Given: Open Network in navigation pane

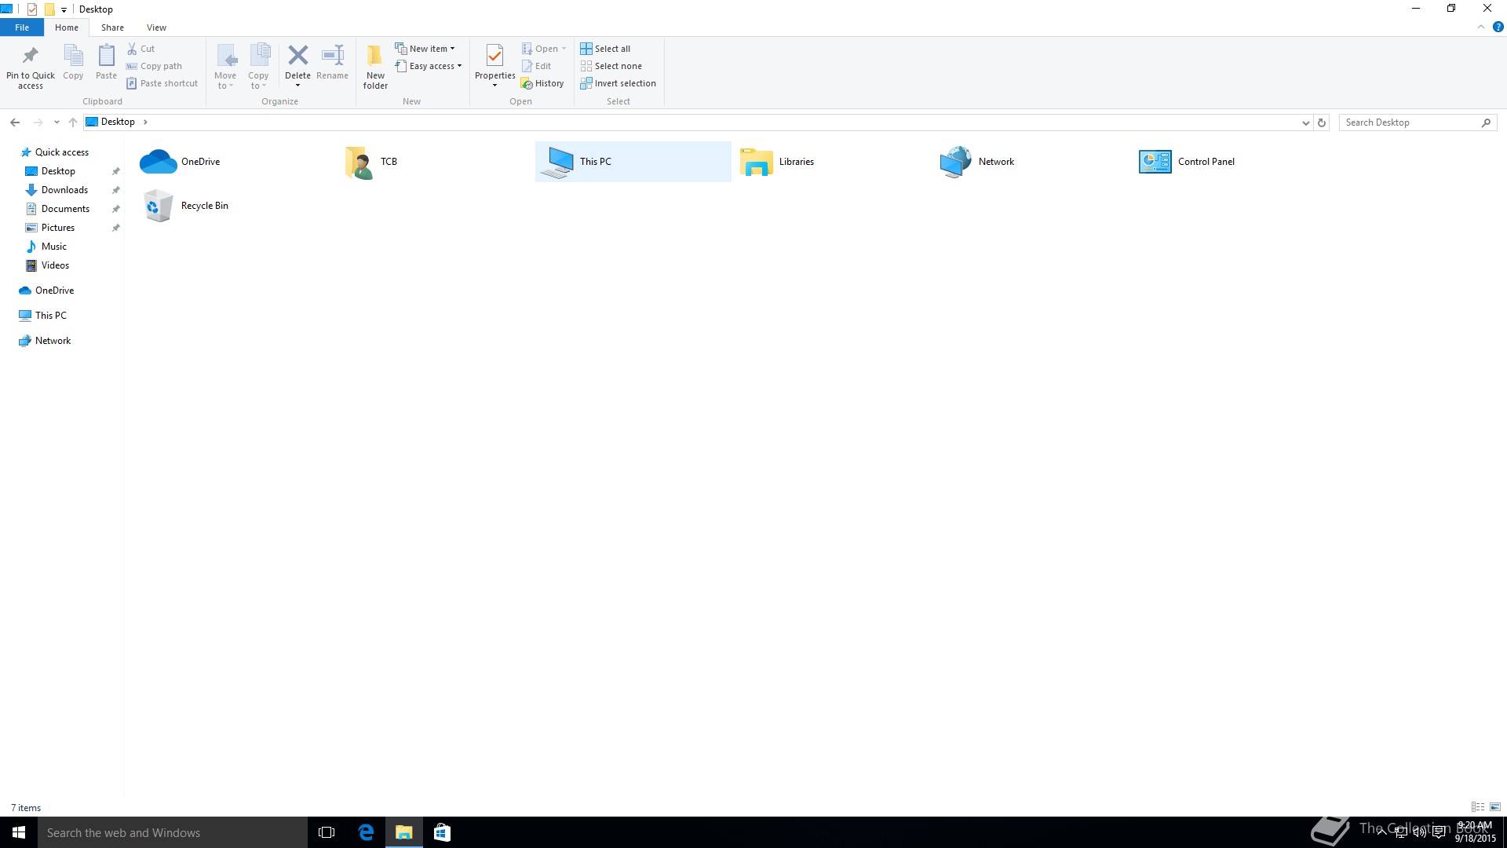Looking at the screenshot, I should [x=53, y=341].
